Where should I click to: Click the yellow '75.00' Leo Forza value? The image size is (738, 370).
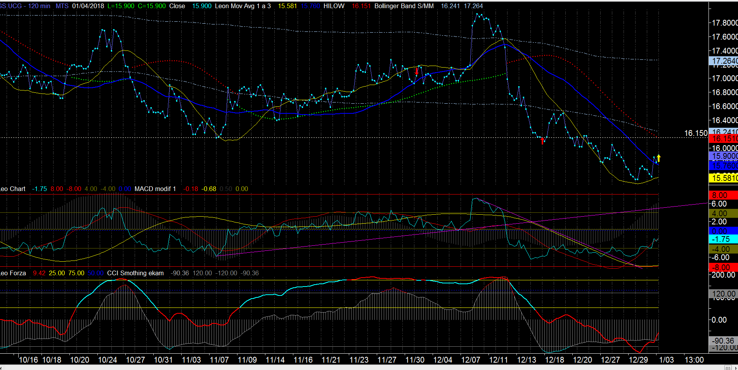(76, 273)
